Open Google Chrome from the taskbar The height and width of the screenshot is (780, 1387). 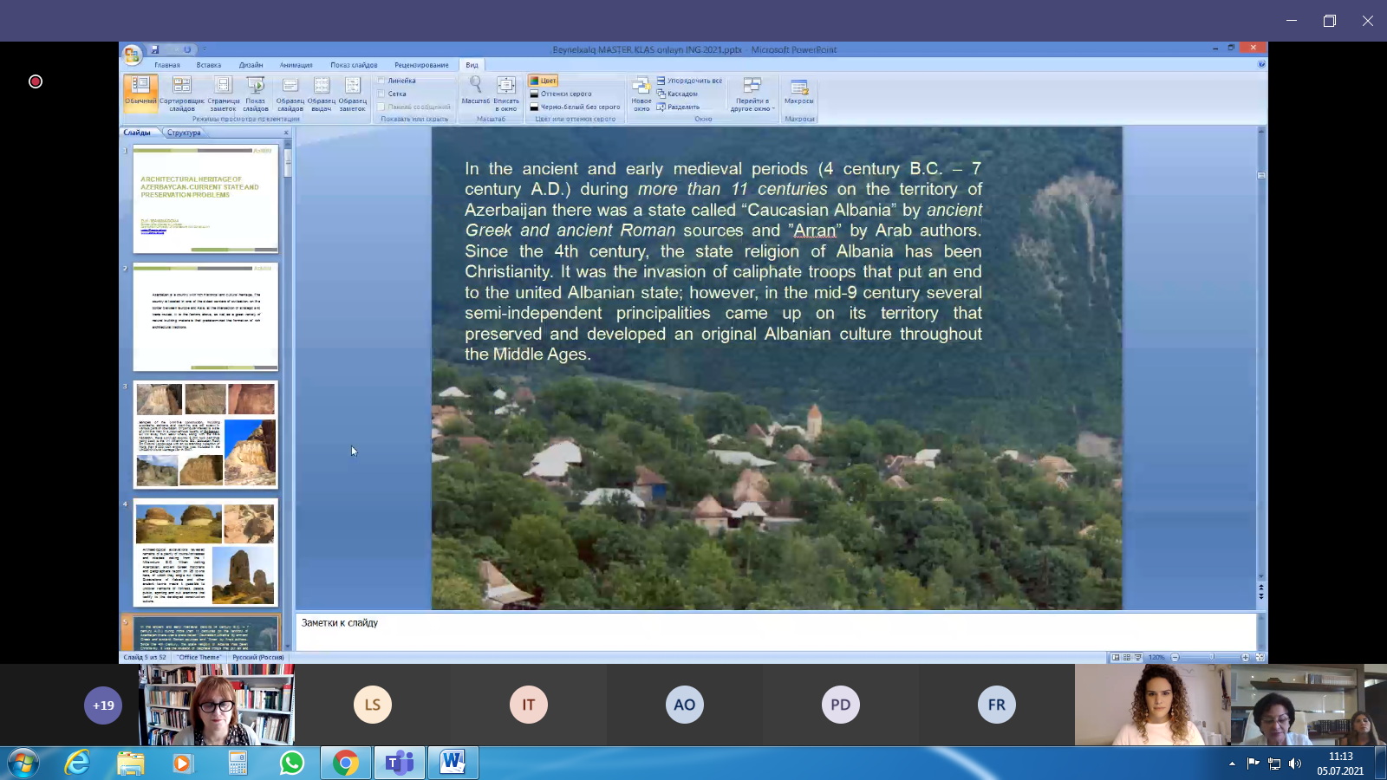(346, 763)
